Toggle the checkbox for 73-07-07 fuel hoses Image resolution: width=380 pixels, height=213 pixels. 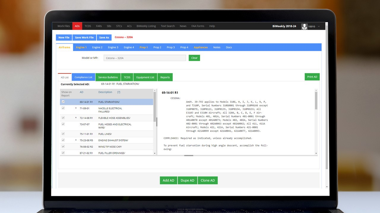click(63, 124)
